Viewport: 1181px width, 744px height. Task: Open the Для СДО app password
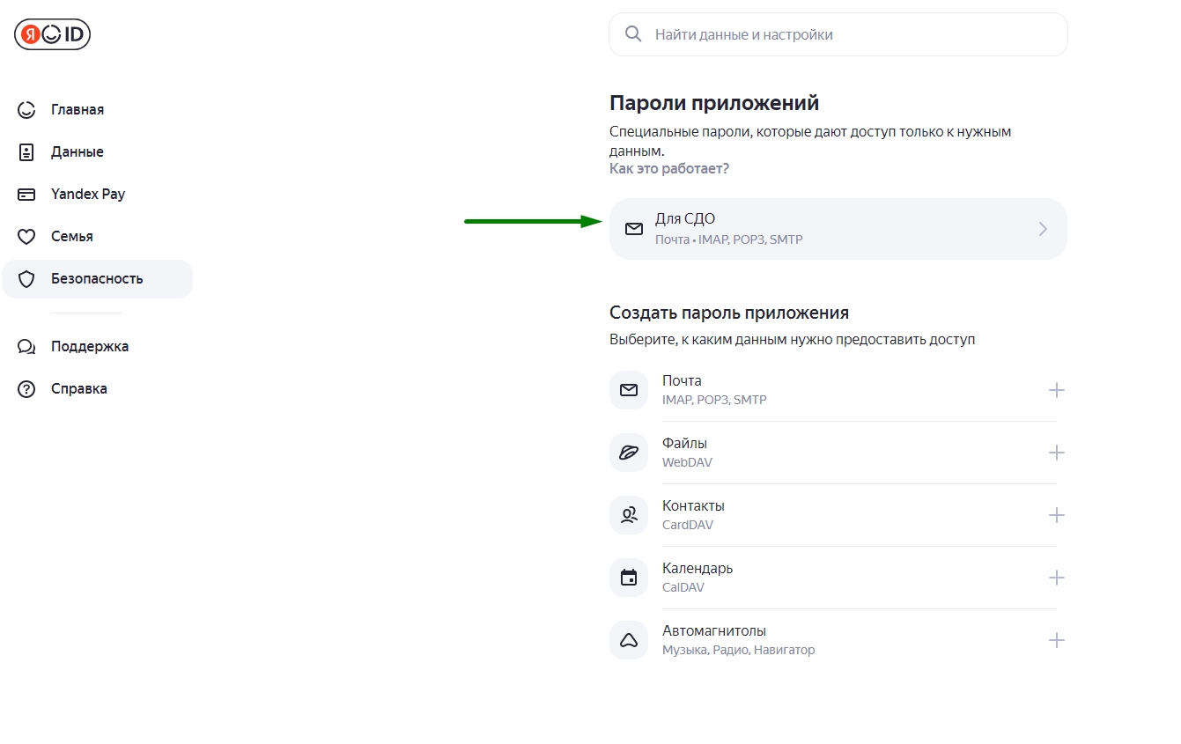point(838,229)
